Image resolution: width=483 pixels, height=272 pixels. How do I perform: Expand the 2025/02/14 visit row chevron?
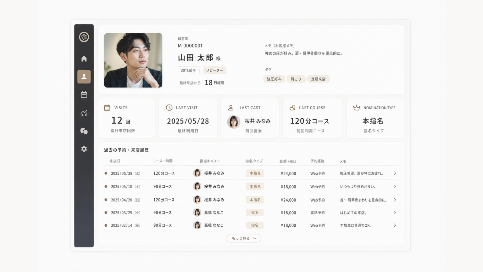pos(395,225)
